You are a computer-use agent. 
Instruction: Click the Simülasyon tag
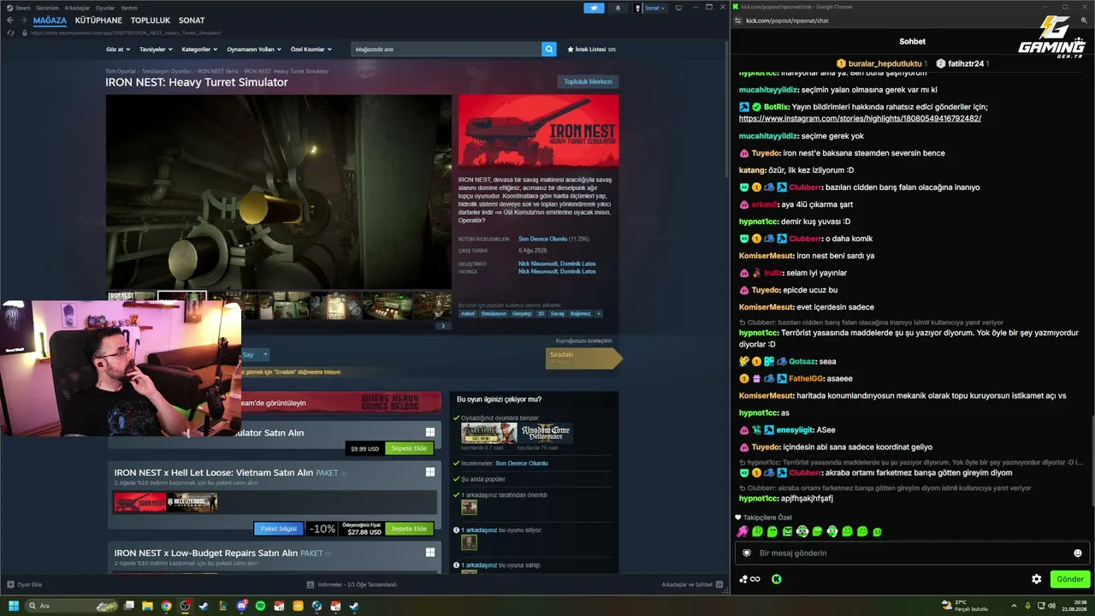coord(494,314)
